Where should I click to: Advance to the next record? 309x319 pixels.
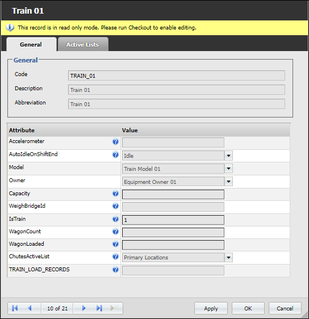point(84,308)
